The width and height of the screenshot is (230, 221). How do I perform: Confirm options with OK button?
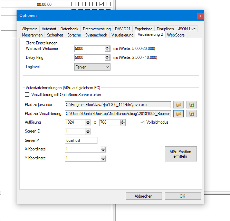(x=182, y=196)
